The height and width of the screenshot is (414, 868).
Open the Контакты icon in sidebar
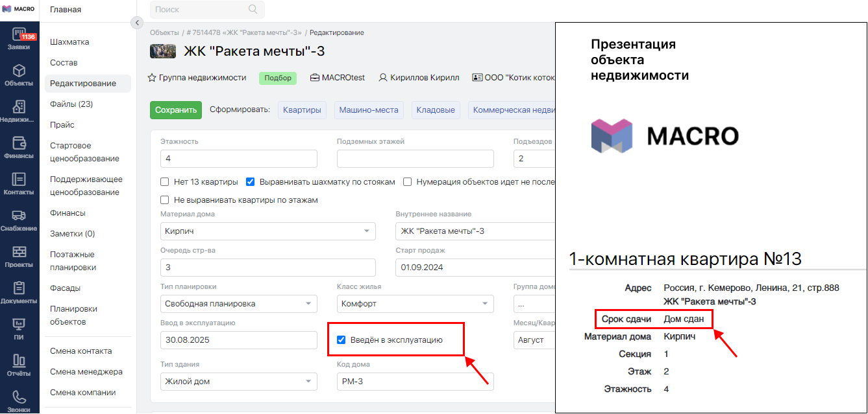pyautogui.click(x=19, y=180)
